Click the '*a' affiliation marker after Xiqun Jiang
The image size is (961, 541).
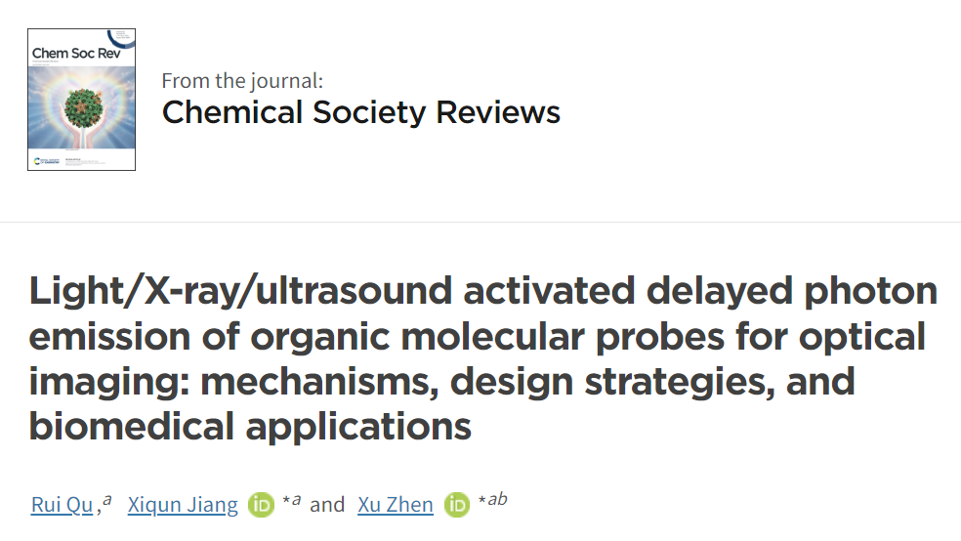click(292, 500)
